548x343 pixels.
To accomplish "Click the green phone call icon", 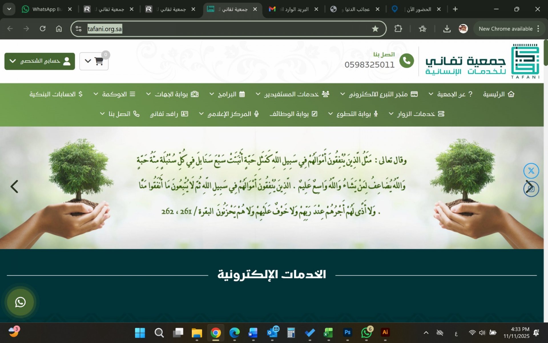I will coord(406,61).
